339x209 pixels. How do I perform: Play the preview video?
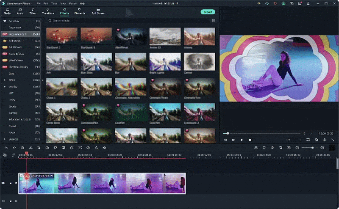(242, 140)
